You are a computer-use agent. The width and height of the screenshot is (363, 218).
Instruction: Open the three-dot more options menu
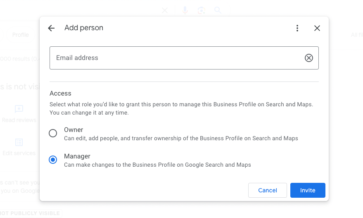297,28
